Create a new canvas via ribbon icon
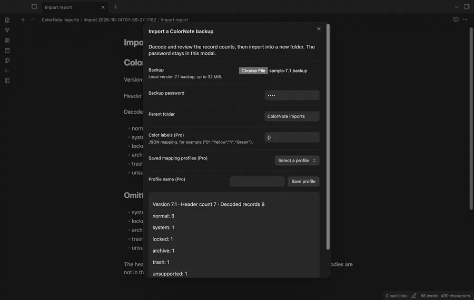 (x=7, y=40)
